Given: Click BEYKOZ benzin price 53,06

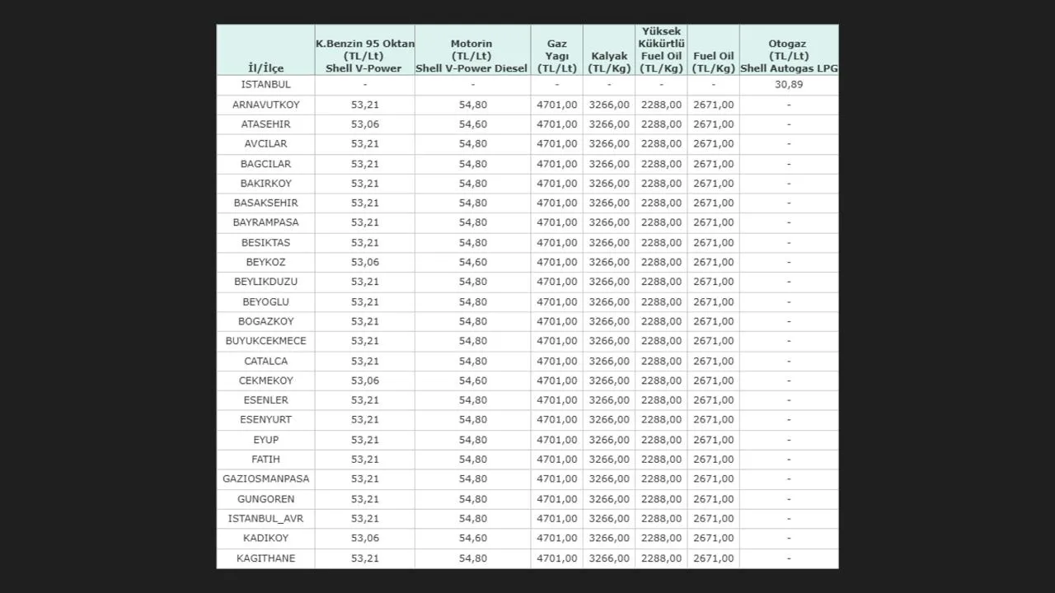Looking at the screenshot, I should pos(365,262).
